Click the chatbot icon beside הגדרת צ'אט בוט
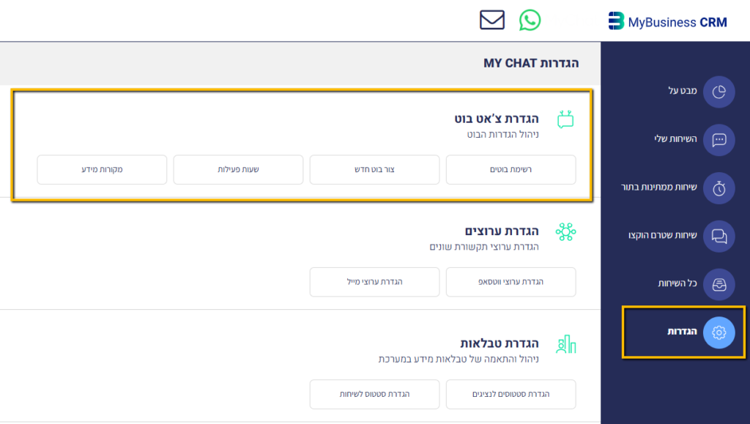The width and height of the screenshot is (750, 424). [565, 119]
